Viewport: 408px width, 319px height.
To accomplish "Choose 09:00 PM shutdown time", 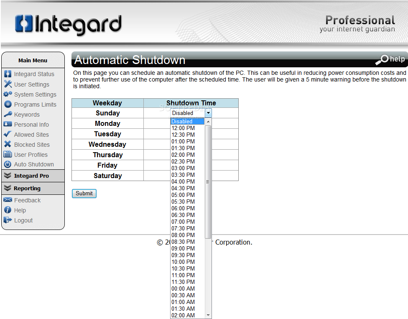I will coord(187,248).
